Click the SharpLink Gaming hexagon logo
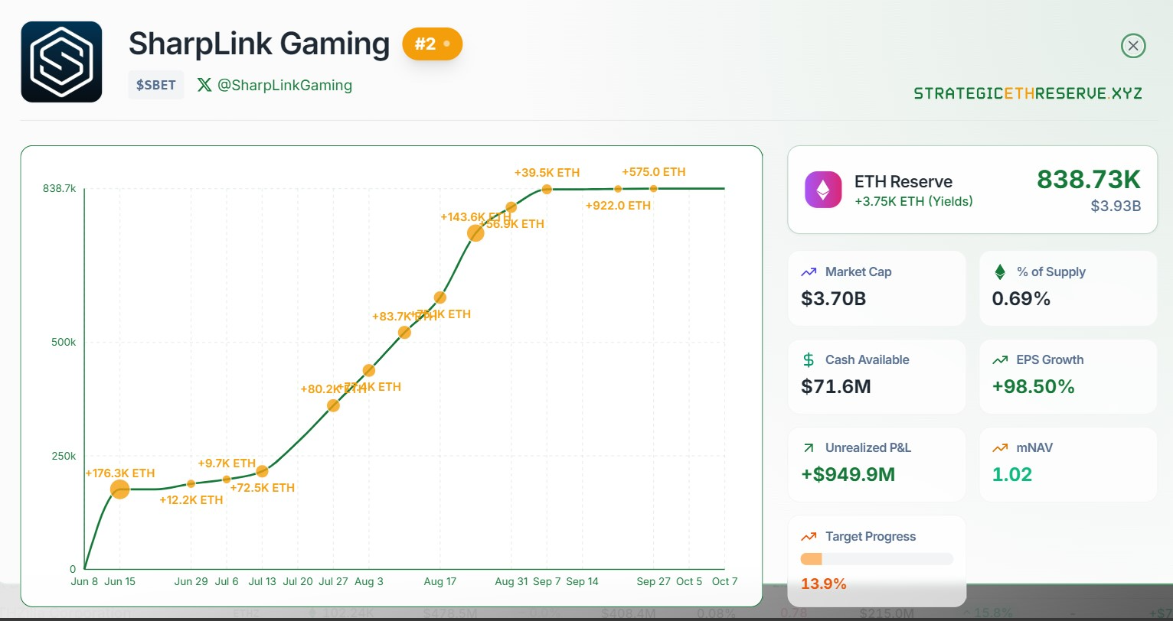The image size is (1173, 621). click(x=61, y=61)
